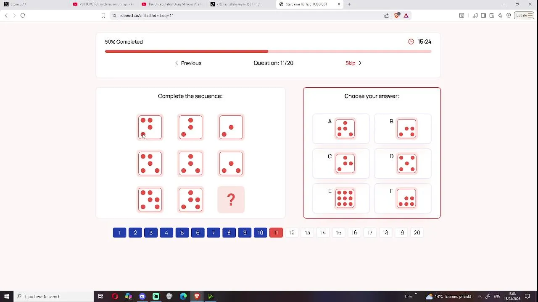Go to the Previous question
This screenshot has width=538, height=302.
pyautogui.click(x=188, y=63)
